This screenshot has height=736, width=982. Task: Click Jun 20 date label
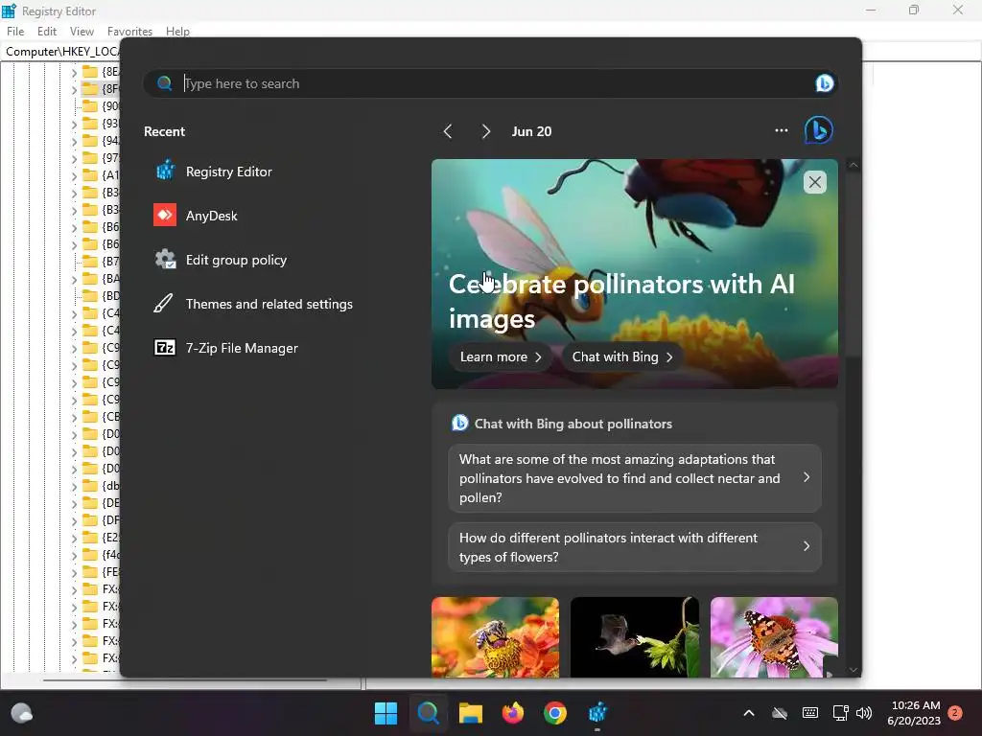pyautogui.click(x=531, y=131)
